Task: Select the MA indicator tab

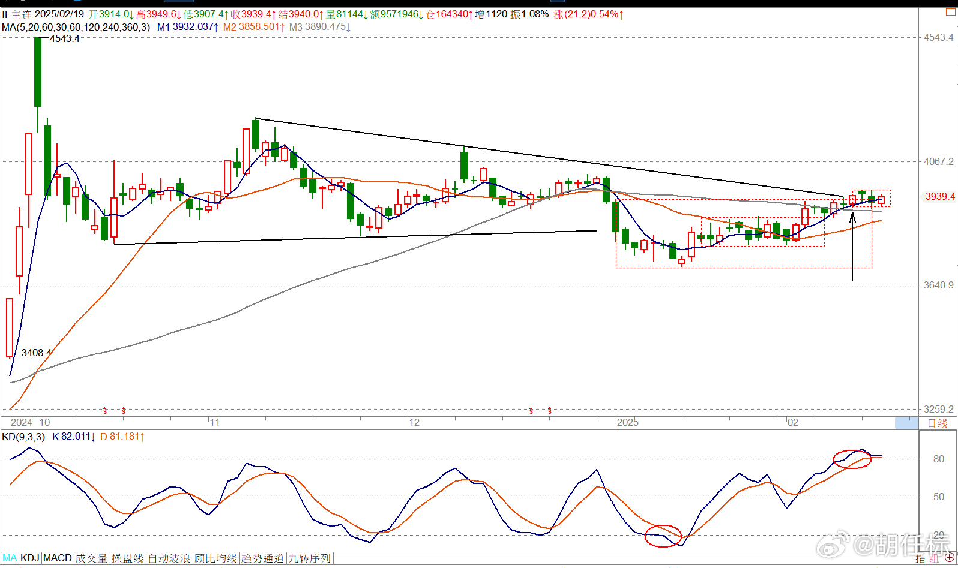Action: coord(10,558)
